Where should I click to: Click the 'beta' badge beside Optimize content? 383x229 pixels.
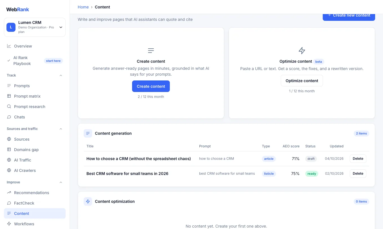tap(319, 62)
